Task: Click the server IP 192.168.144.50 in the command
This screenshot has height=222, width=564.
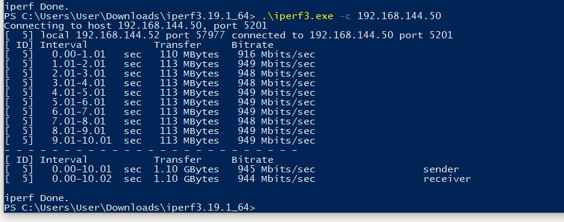Action: (399, 16)
